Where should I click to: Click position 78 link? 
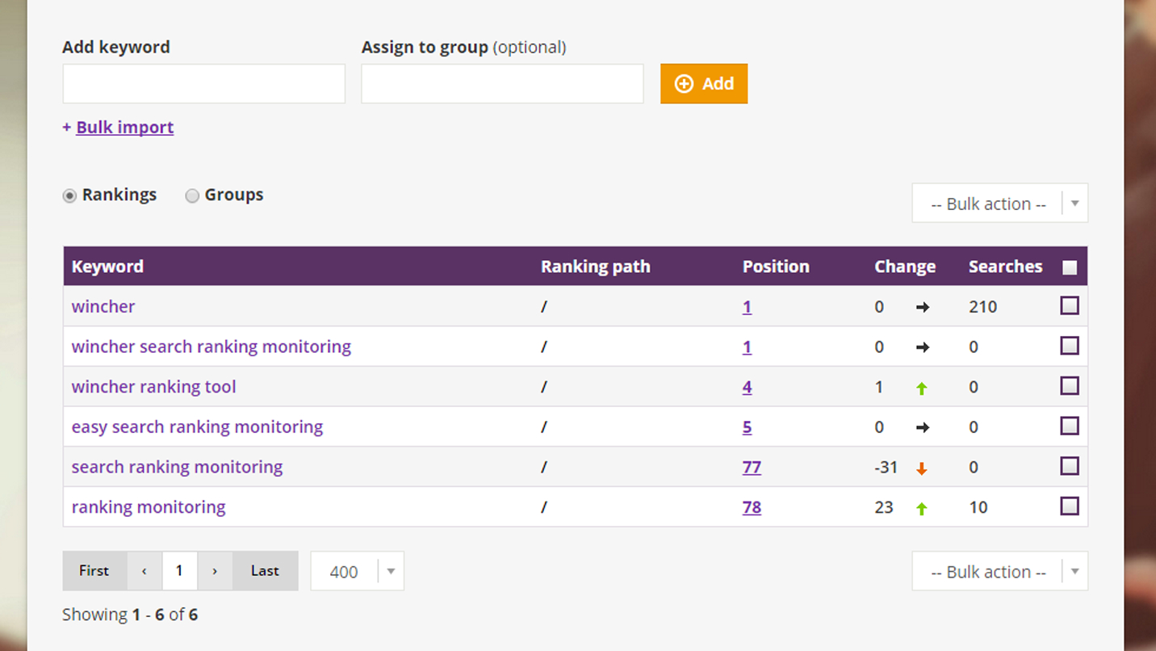pyautogui.click(x=752, y=507)
